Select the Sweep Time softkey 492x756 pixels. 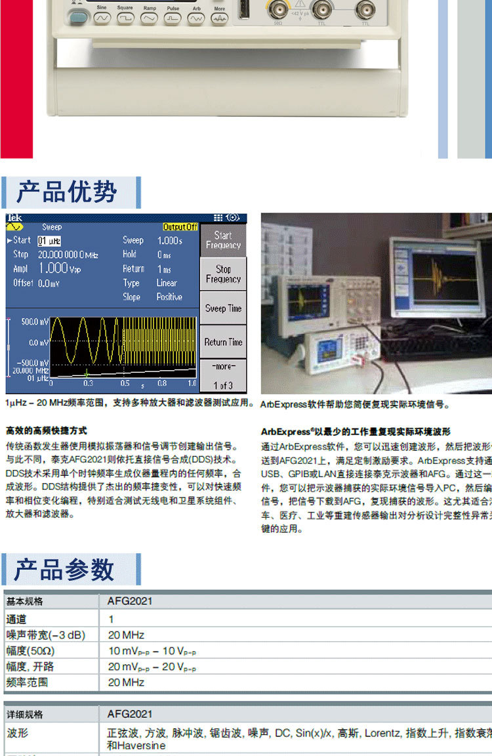point(223,308)
